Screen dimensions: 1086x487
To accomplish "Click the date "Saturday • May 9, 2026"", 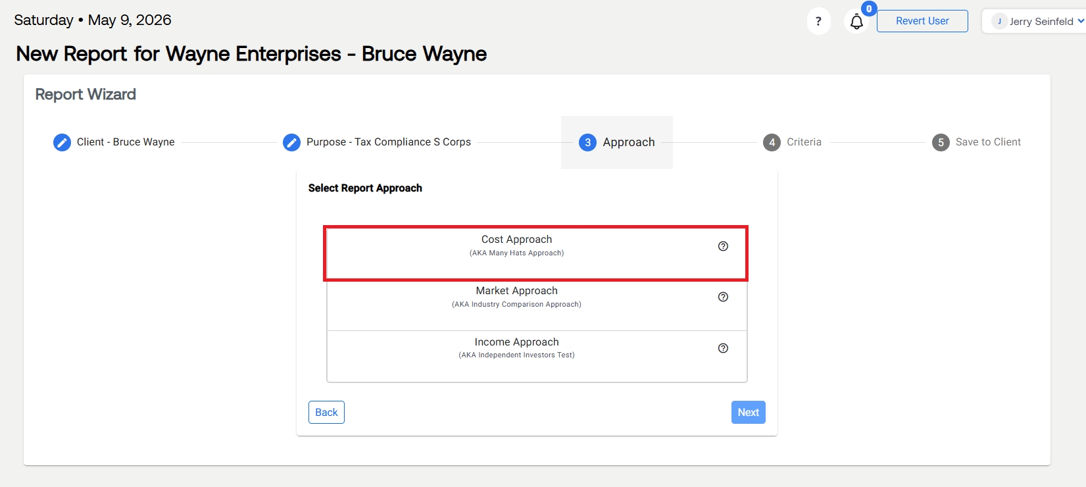I will [93, 20].
